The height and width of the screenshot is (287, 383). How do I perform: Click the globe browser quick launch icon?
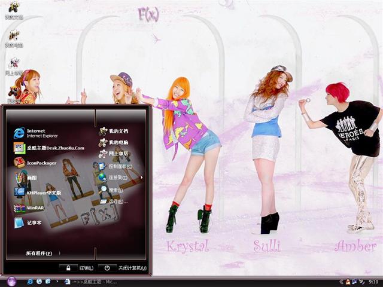click(39, 282)
